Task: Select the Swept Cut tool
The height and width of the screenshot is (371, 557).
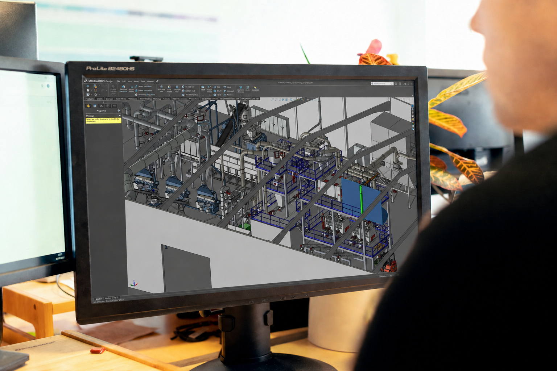Action: 188,87
